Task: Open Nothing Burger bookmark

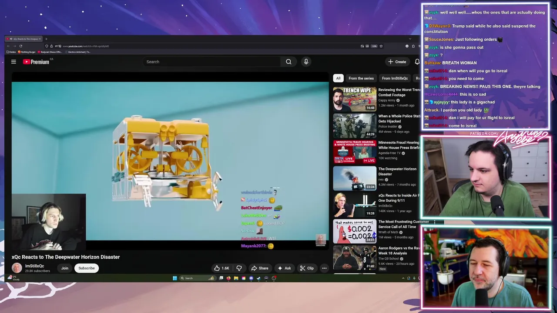Action: pos(27,52)
